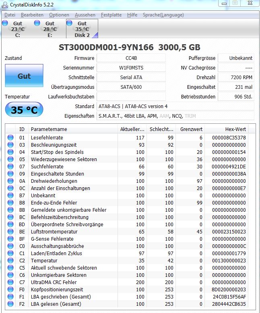
Task: Click the Betriebsstunden field 906 Std.
Action: click(x=236, y=96)
